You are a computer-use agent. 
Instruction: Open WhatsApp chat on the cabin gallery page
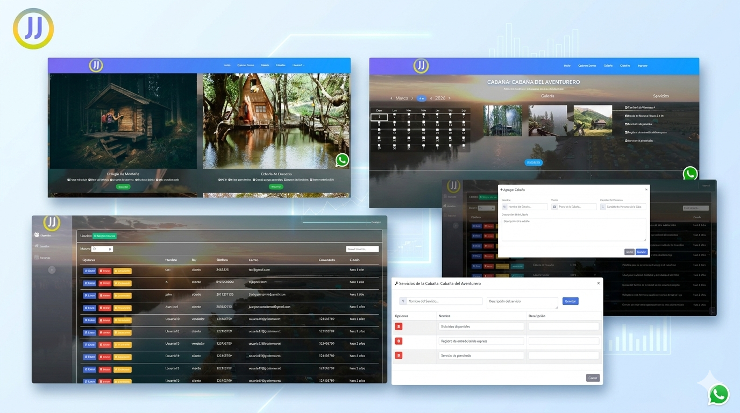690,173
